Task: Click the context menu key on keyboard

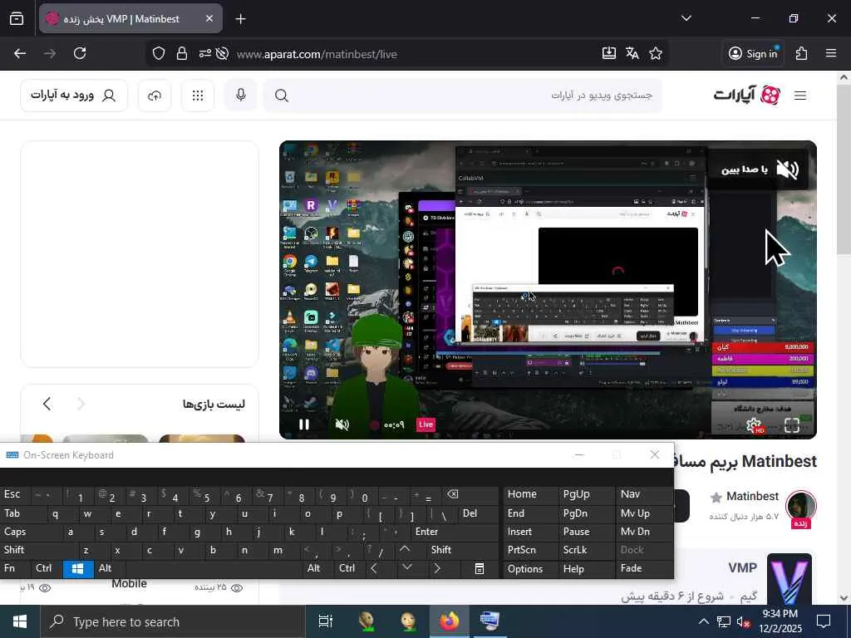Action: click(480, 568)
